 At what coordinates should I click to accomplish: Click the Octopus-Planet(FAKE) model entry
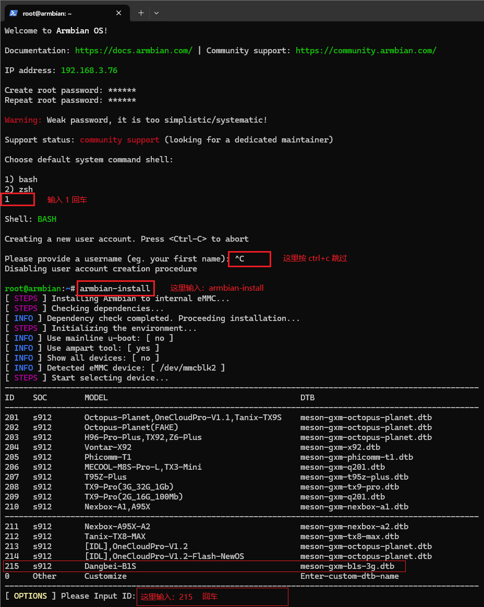click(131, 427)
